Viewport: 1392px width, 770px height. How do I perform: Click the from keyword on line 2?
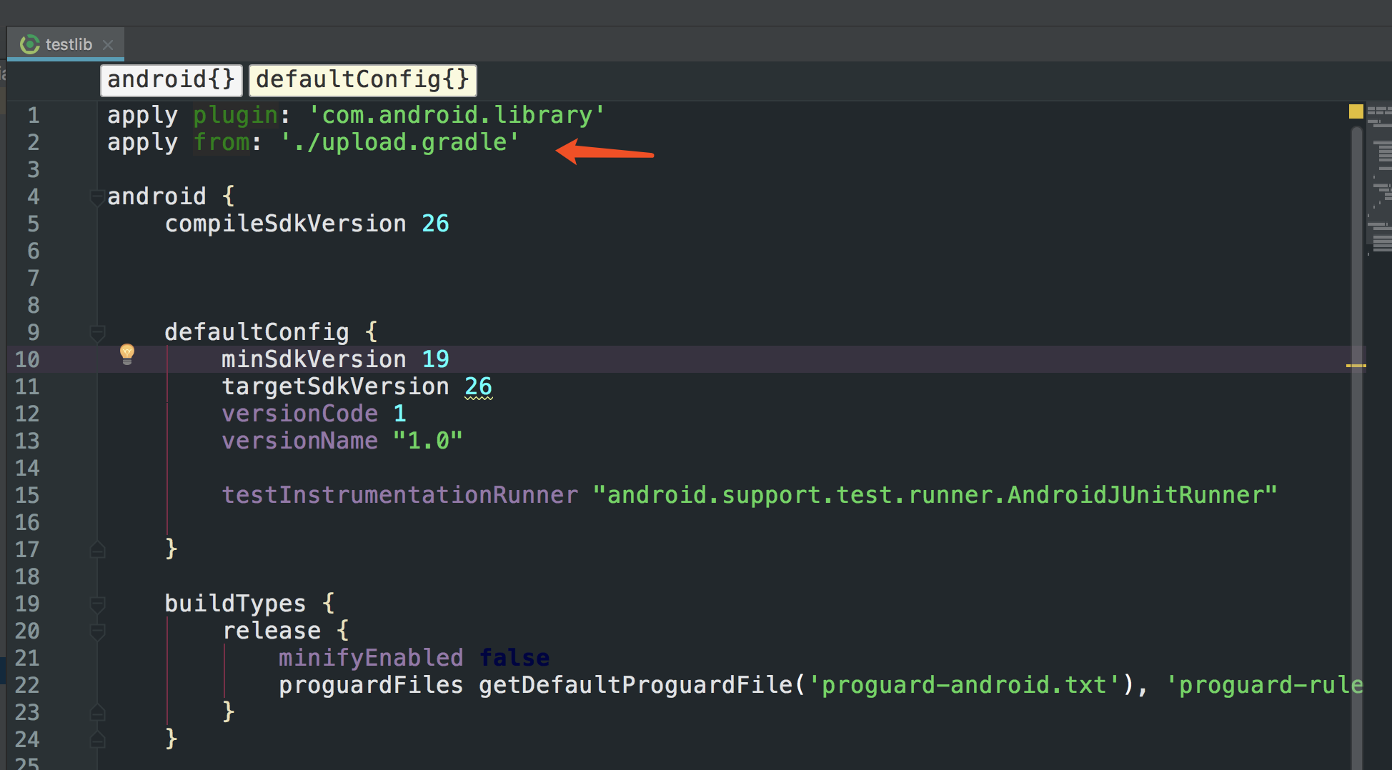coord(222,142)
